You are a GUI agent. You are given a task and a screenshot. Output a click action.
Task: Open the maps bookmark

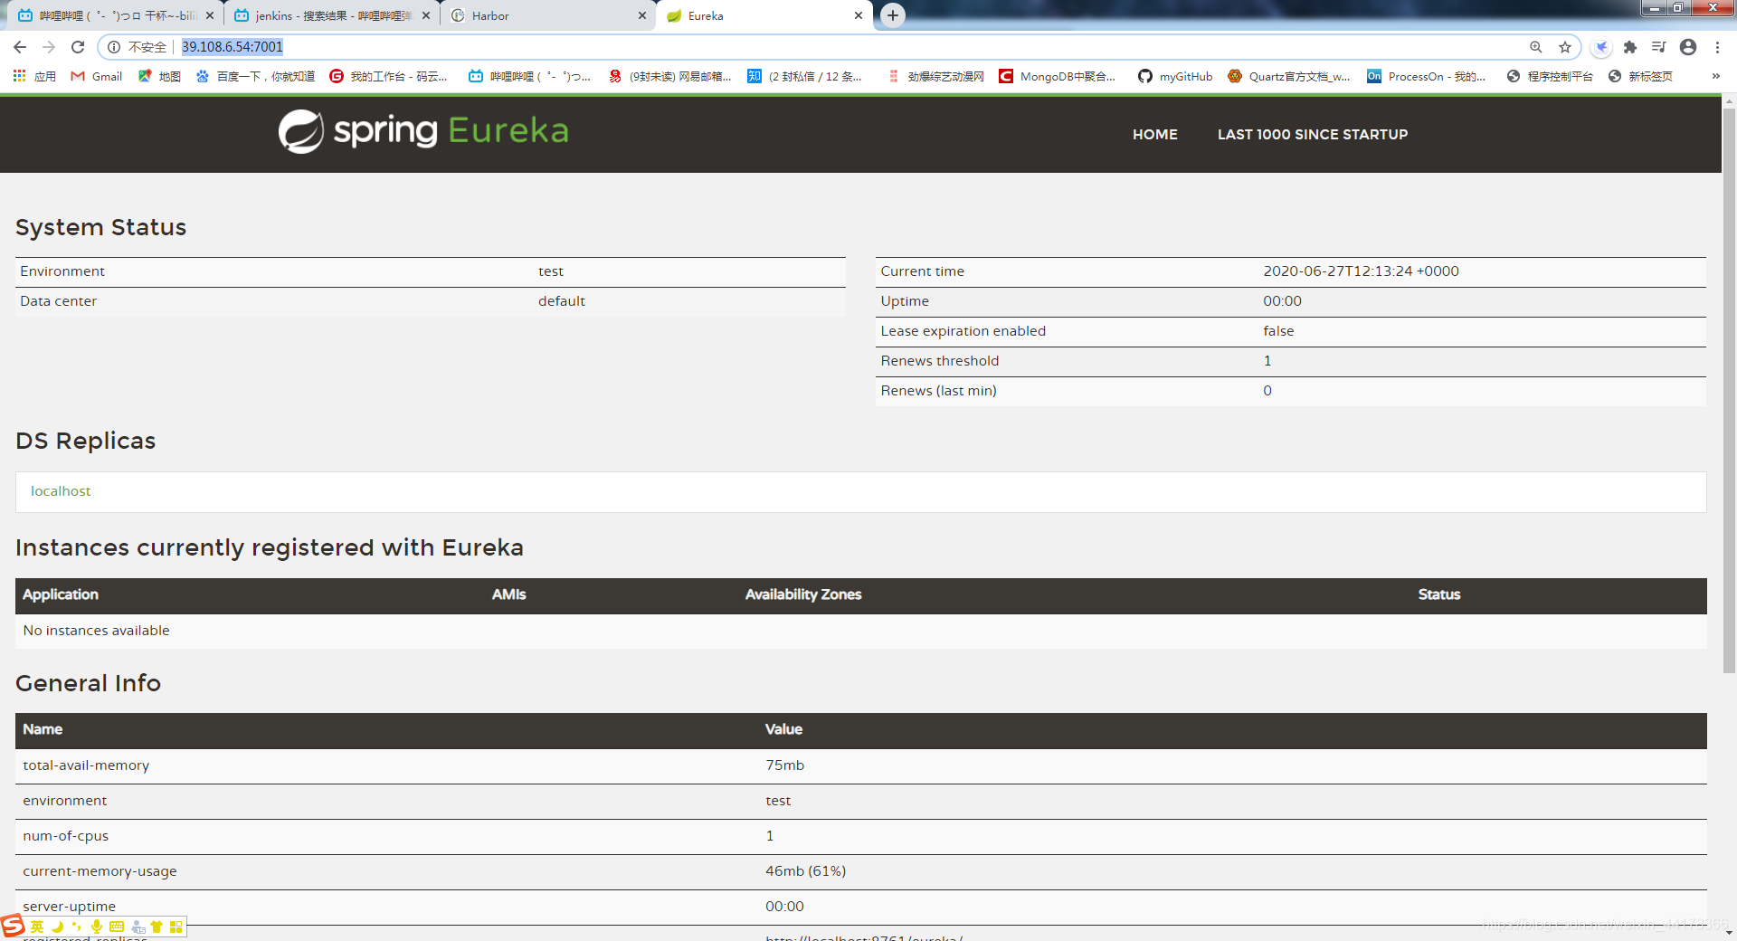(x=159, y=76)
